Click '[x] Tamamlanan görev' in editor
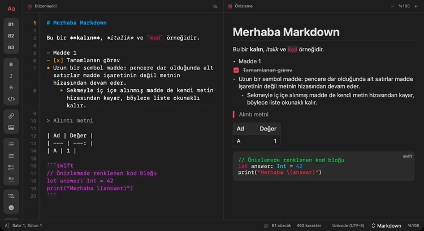 (86, 60)
